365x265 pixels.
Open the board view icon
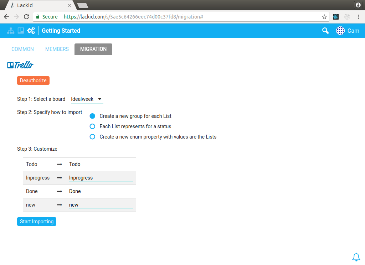(x=21, y=31)
